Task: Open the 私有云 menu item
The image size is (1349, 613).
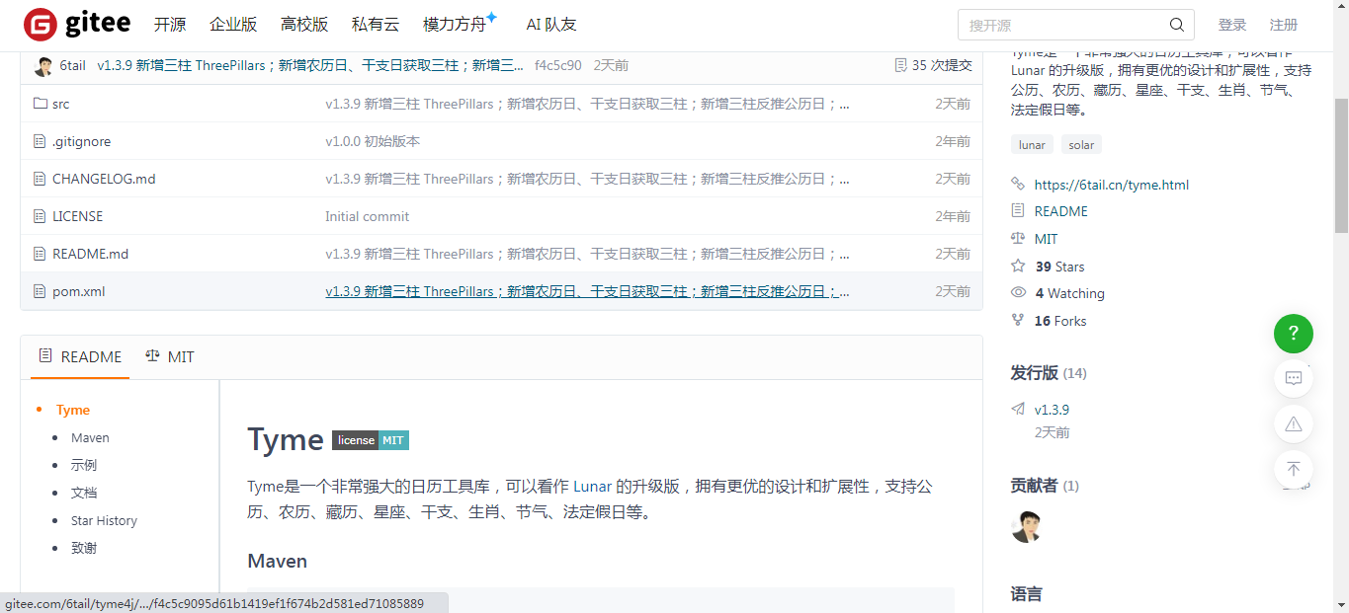Action: [376, 25]
